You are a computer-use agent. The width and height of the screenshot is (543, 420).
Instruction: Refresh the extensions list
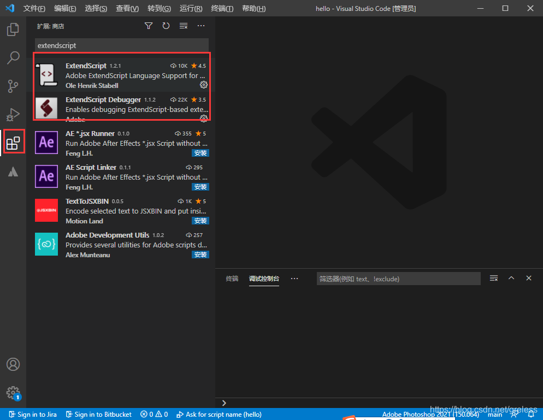(x=166, y=26)
